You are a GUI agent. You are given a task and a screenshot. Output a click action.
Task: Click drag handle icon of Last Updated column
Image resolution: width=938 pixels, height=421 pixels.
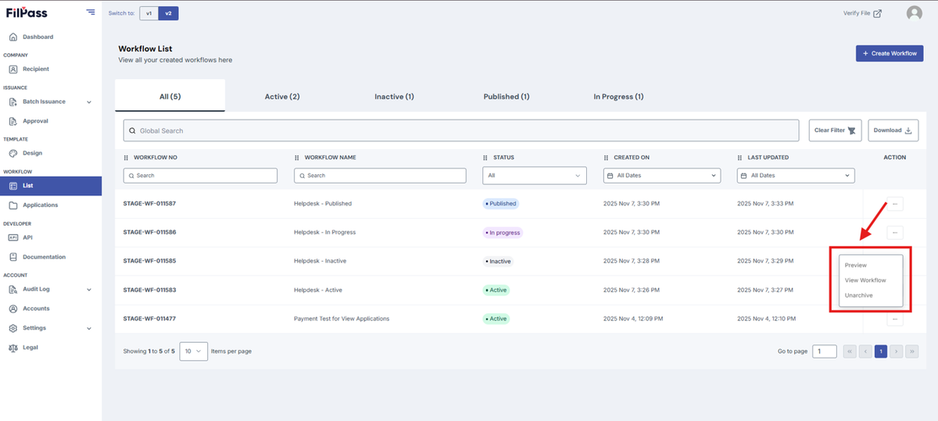click(x=740, y=158)
